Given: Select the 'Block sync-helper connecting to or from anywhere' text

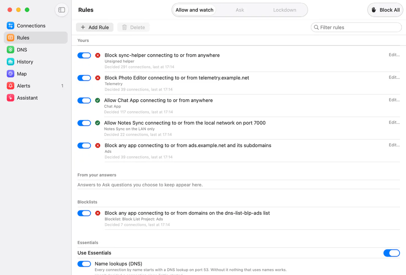Looking at the screenshot, I should pos(162,55).
